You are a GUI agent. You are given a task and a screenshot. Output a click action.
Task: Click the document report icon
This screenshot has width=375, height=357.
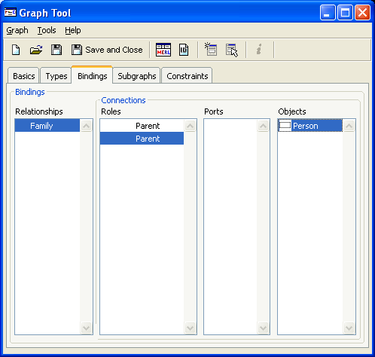(x=184, y=50)
